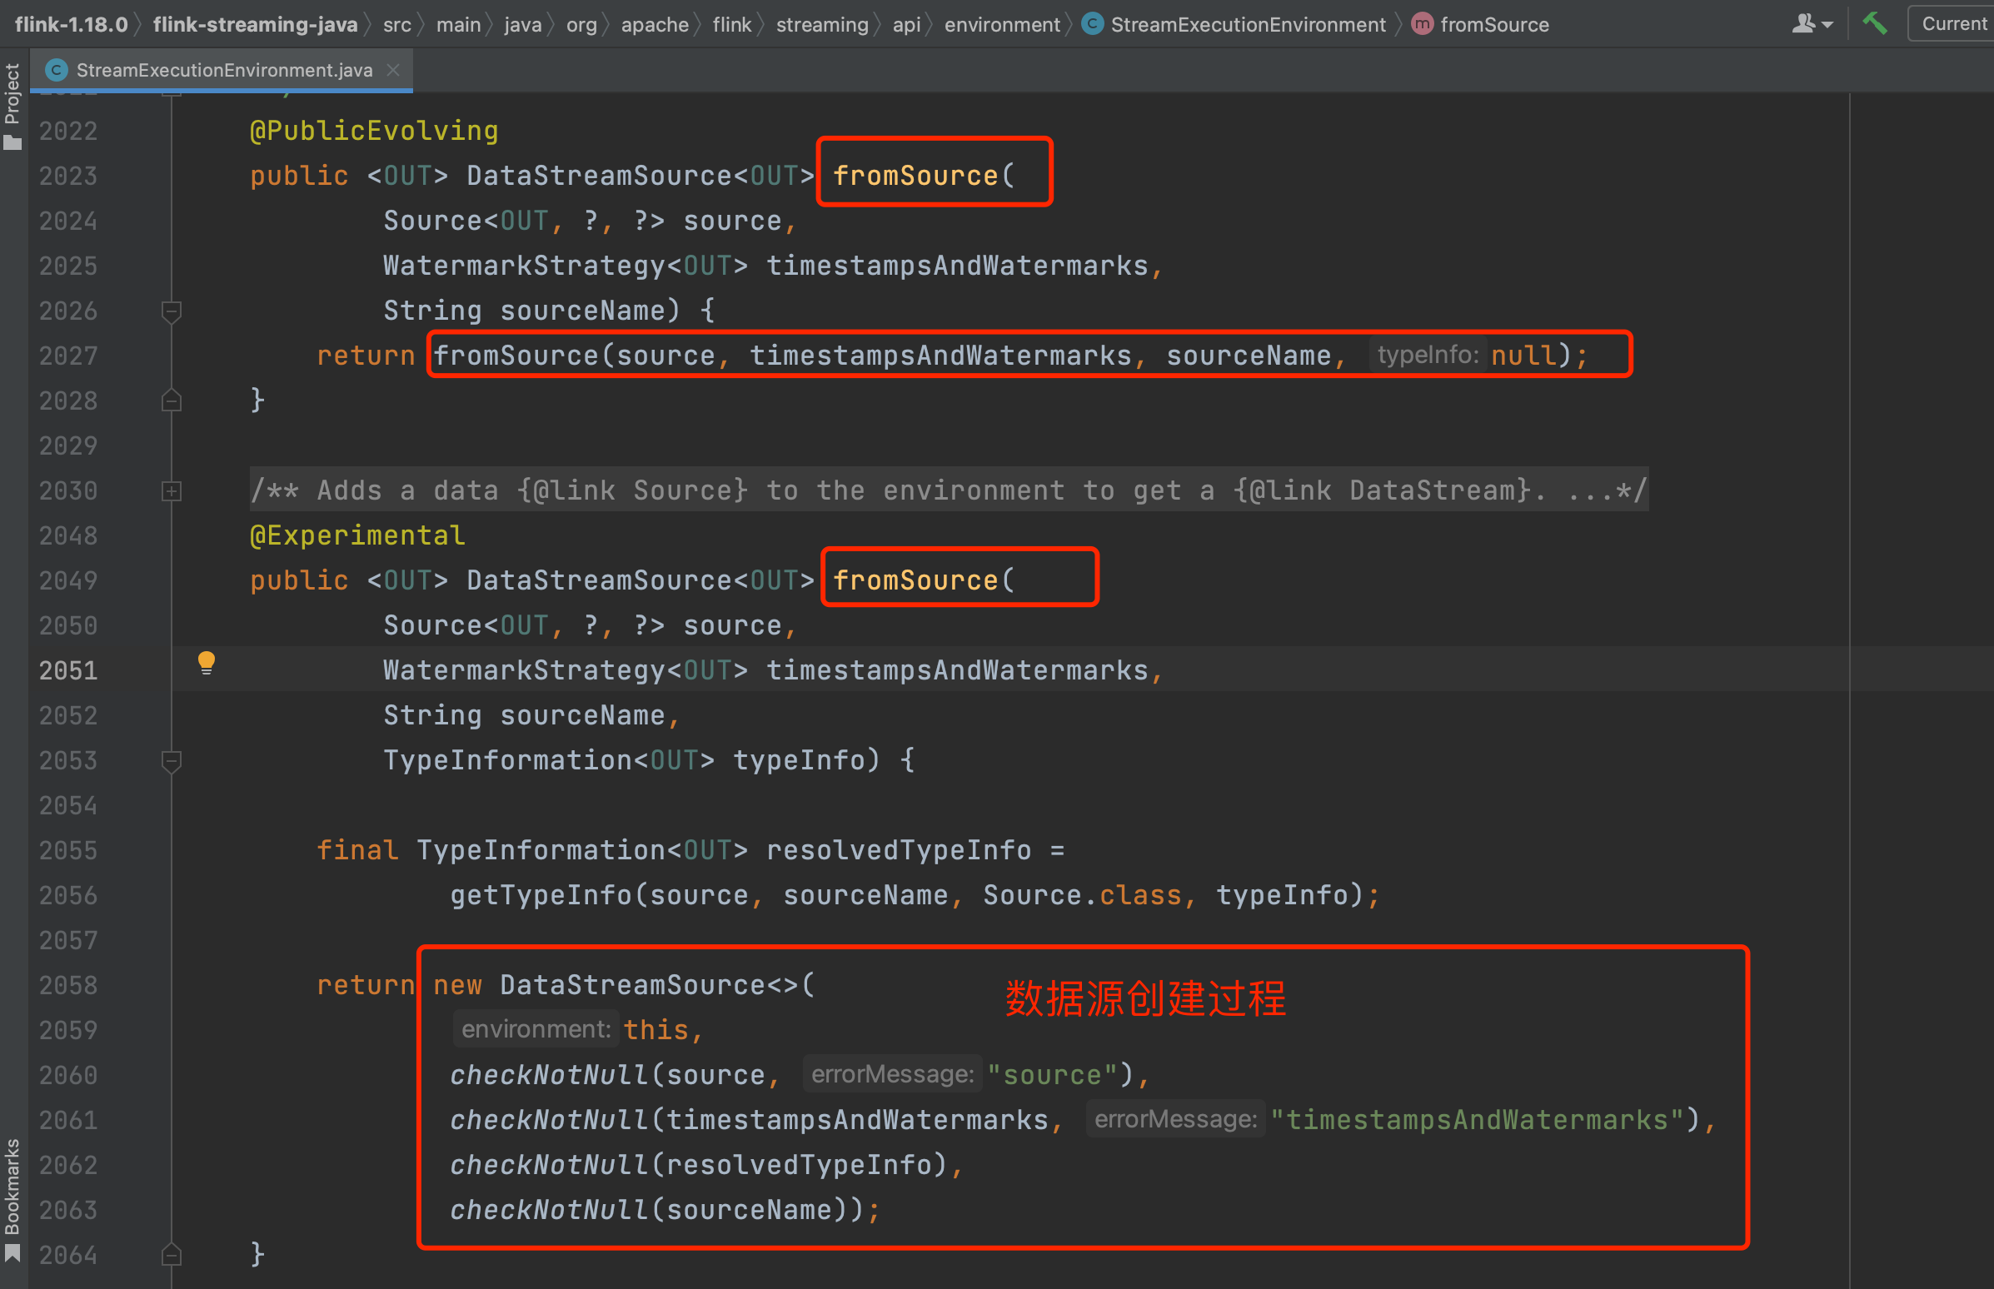Collapse the fold marker at line 2053
Viewport: 1994px width, 1289px height.
pos(172,761)
